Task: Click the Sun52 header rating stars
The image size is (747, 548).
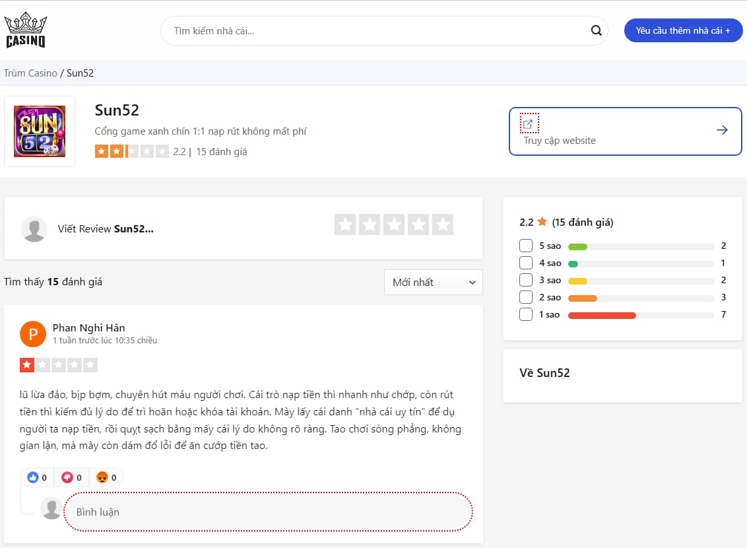Action: (132, 152)
